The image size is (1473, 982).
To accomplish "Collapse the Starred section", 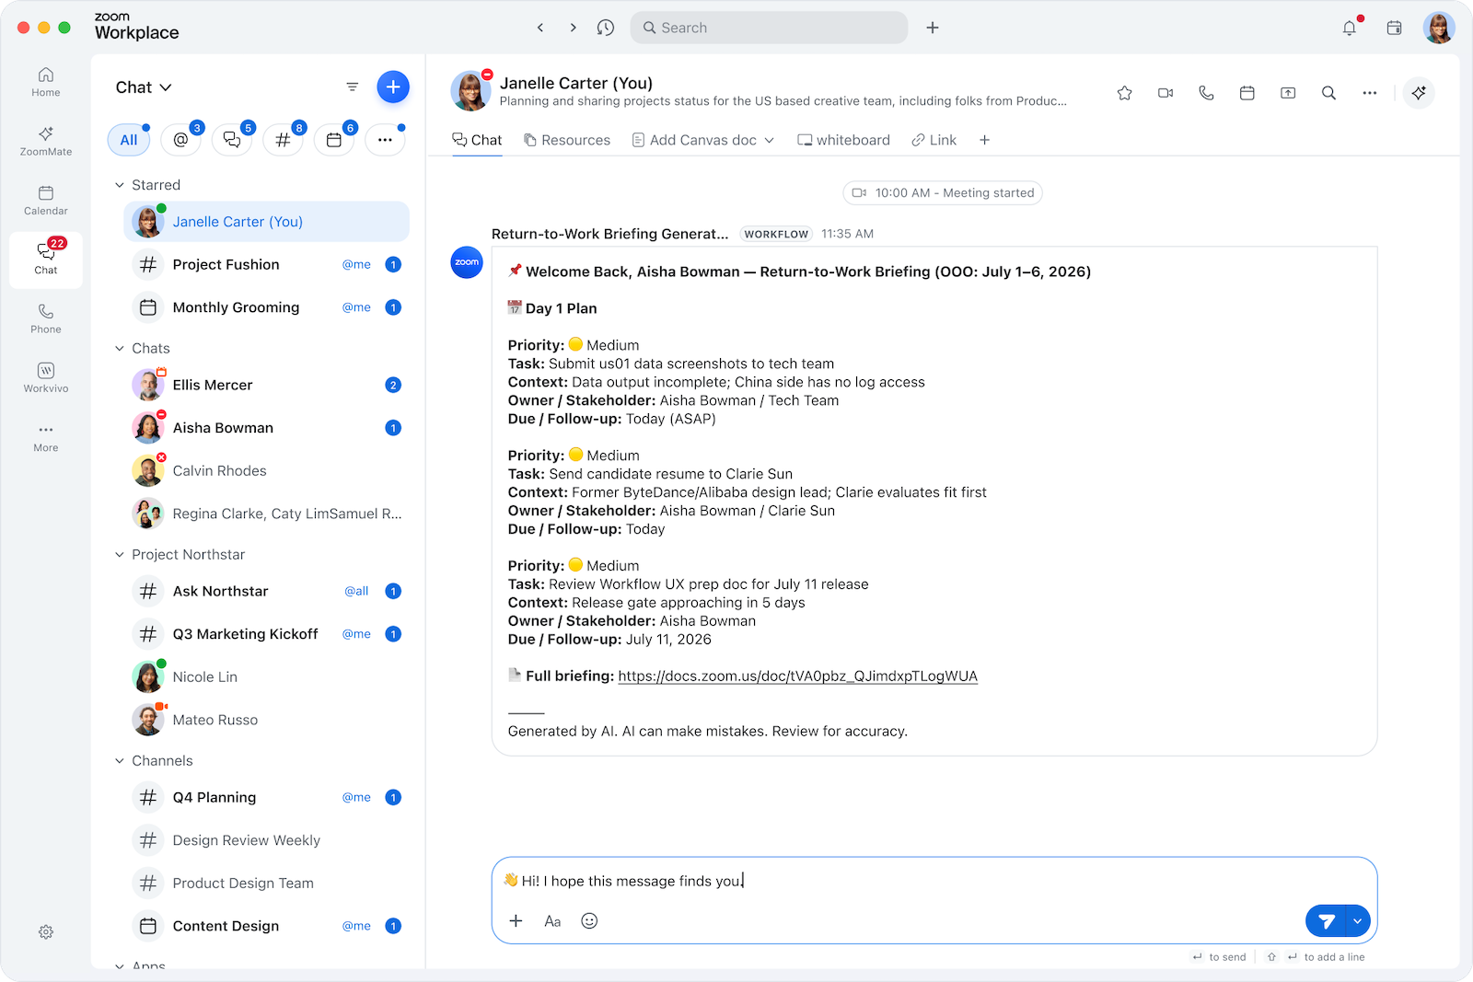I will point(120,185).
